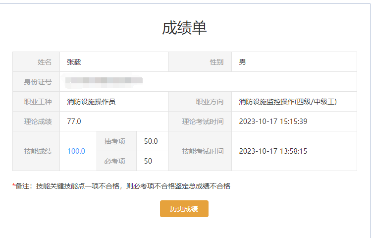Screen dimensions: 372x238
Task: Click the 消防设施监控操作(四级/中级工) direction cell
Action: tap(294, 102)
